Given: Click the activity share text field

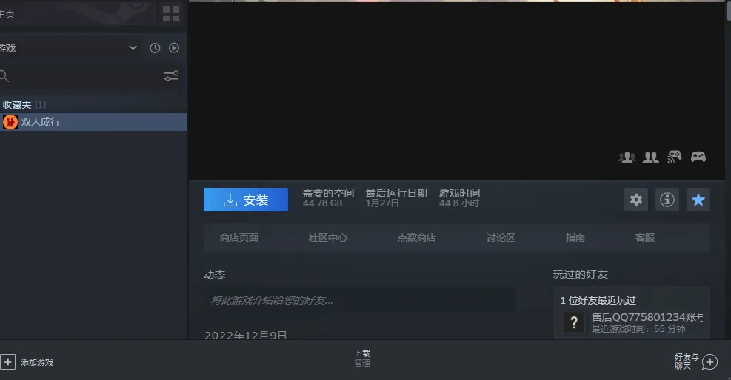Looking at the screenshot, I should tap(359, 300).
